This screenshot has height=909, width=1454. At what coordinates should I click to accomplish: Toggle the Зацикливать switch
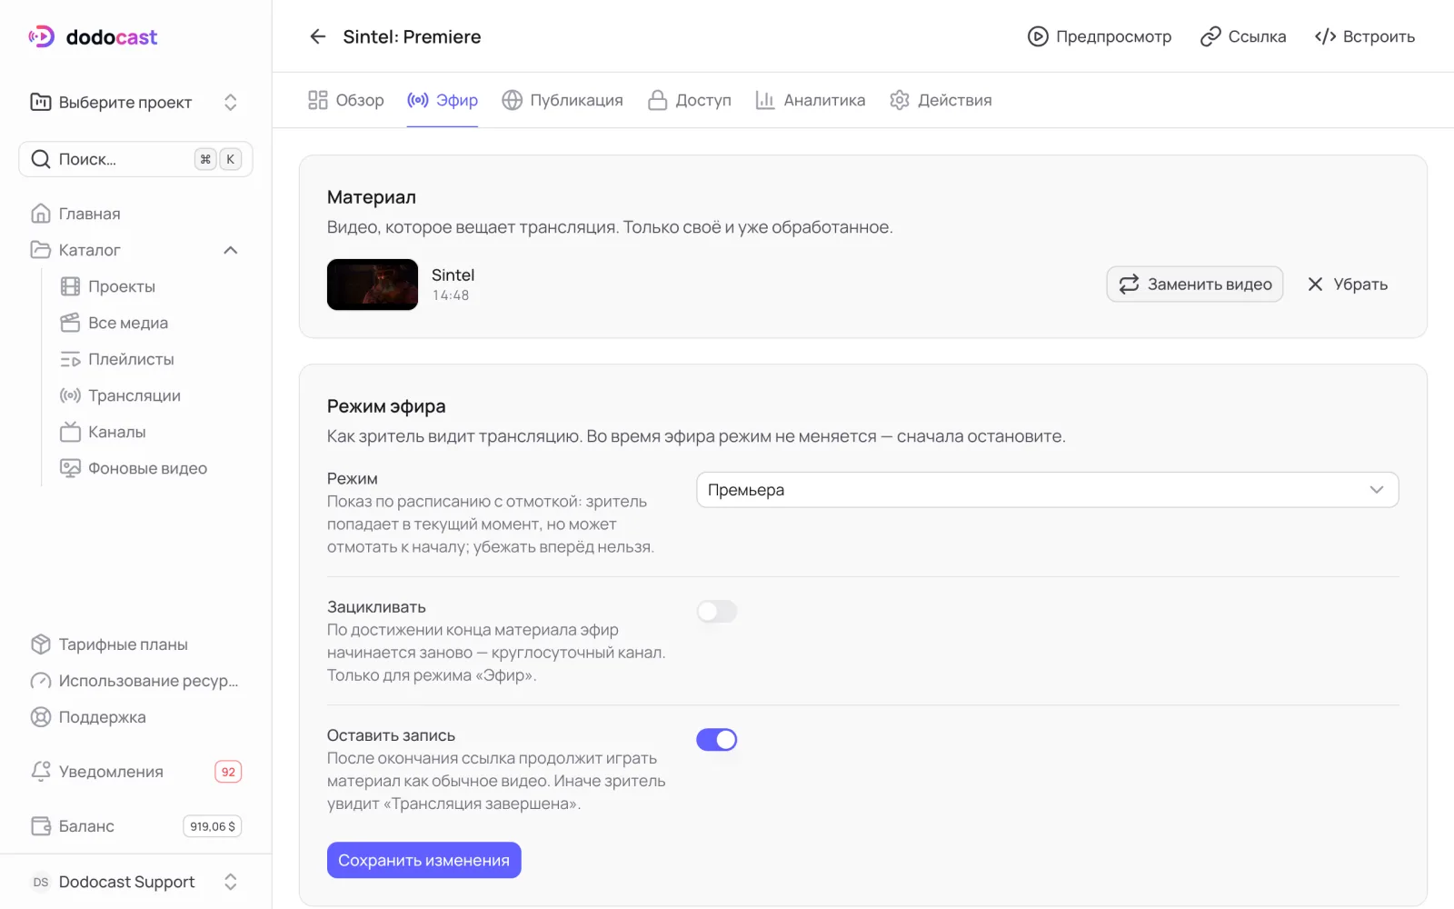pyautogui.click(x=717, y=612)
